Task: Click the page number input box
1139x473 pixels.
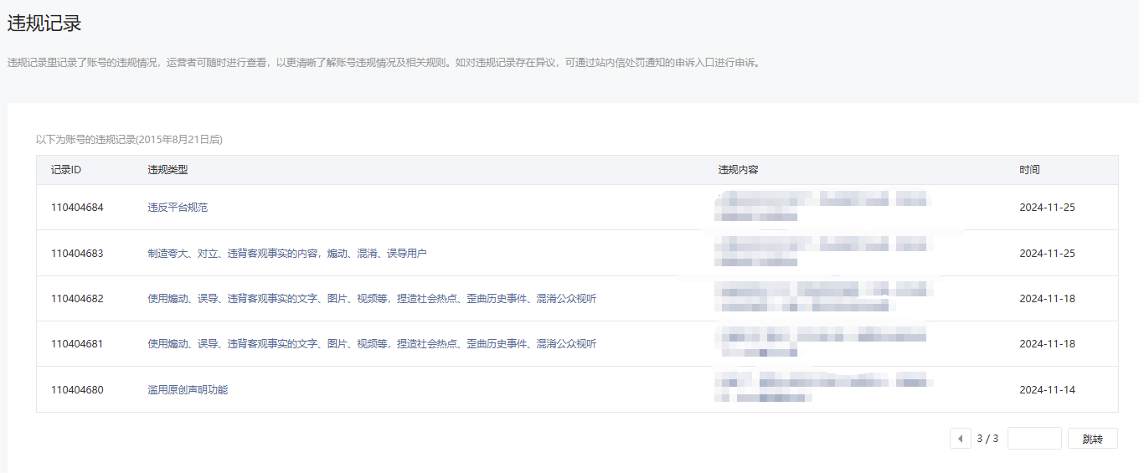Action: pos(1034,439)
